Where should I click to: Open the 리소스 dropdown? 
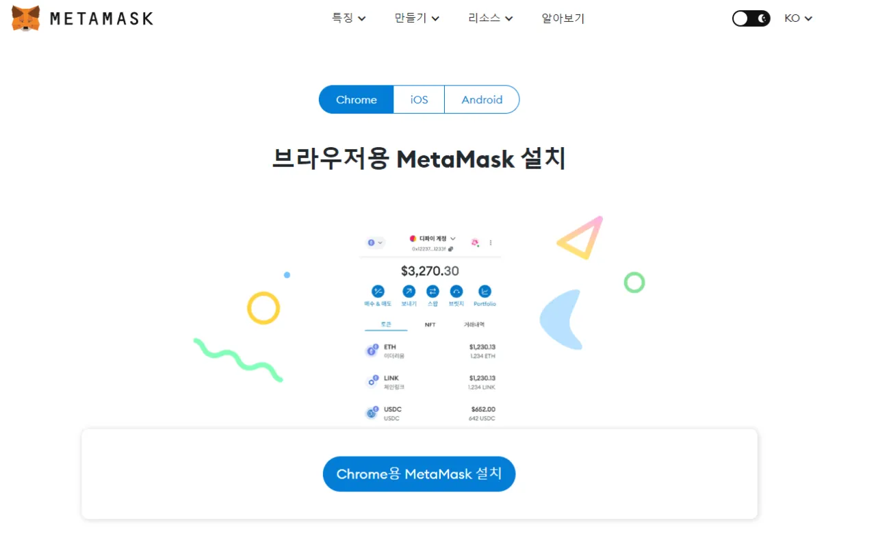tap(491, 18)
